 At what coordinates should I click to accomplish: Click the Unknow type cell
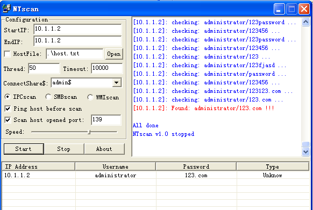point(273,175)
